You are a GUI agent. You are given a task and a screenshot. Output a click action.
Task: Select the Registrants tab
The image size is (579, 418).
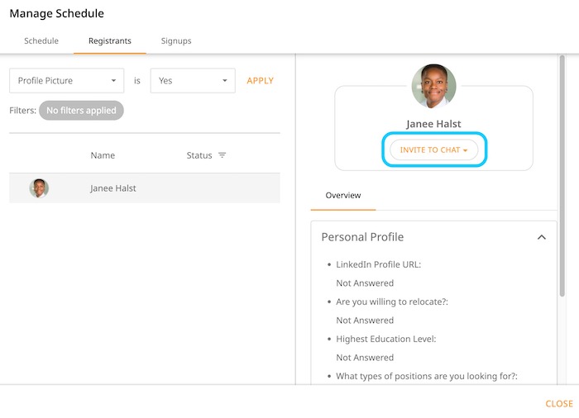click(x=109, y=40)
